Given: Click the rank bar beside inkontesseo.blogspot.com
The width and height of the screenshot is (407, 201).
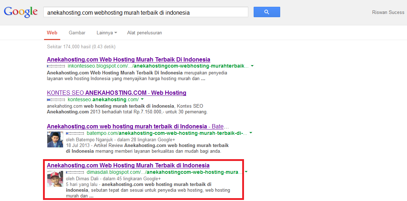Looking at the screenshot, I should point(56,66).
